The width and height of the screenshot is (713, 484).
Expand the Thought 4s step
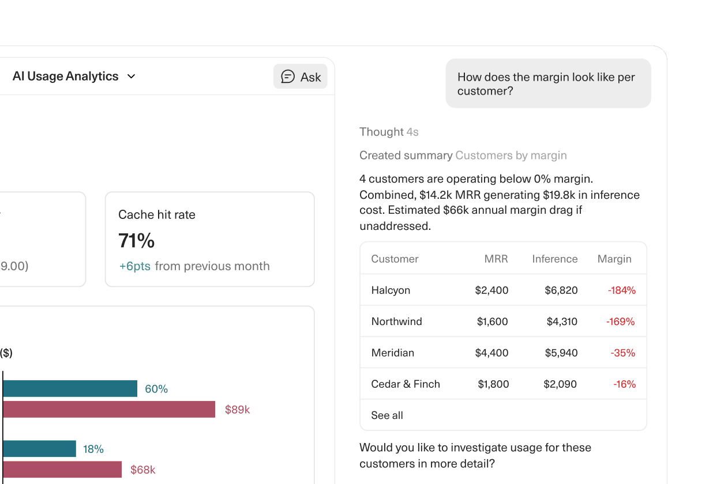[389, 132]
